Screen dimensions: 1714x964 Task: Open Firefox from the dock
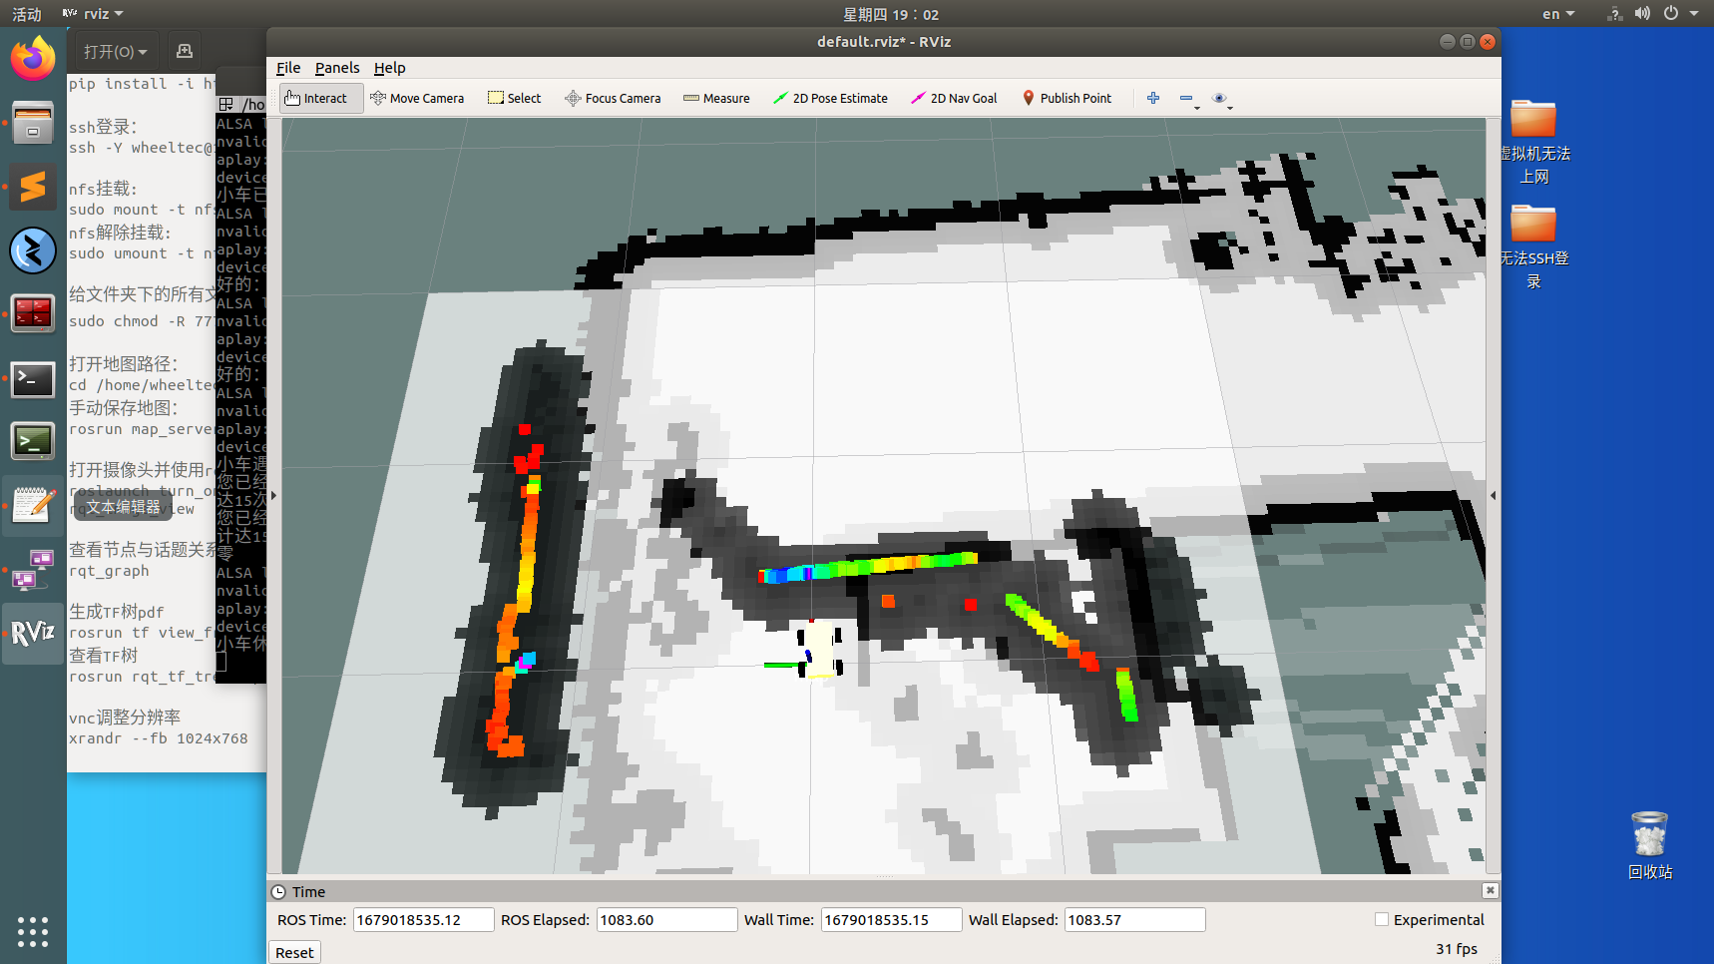coord(33,58)
